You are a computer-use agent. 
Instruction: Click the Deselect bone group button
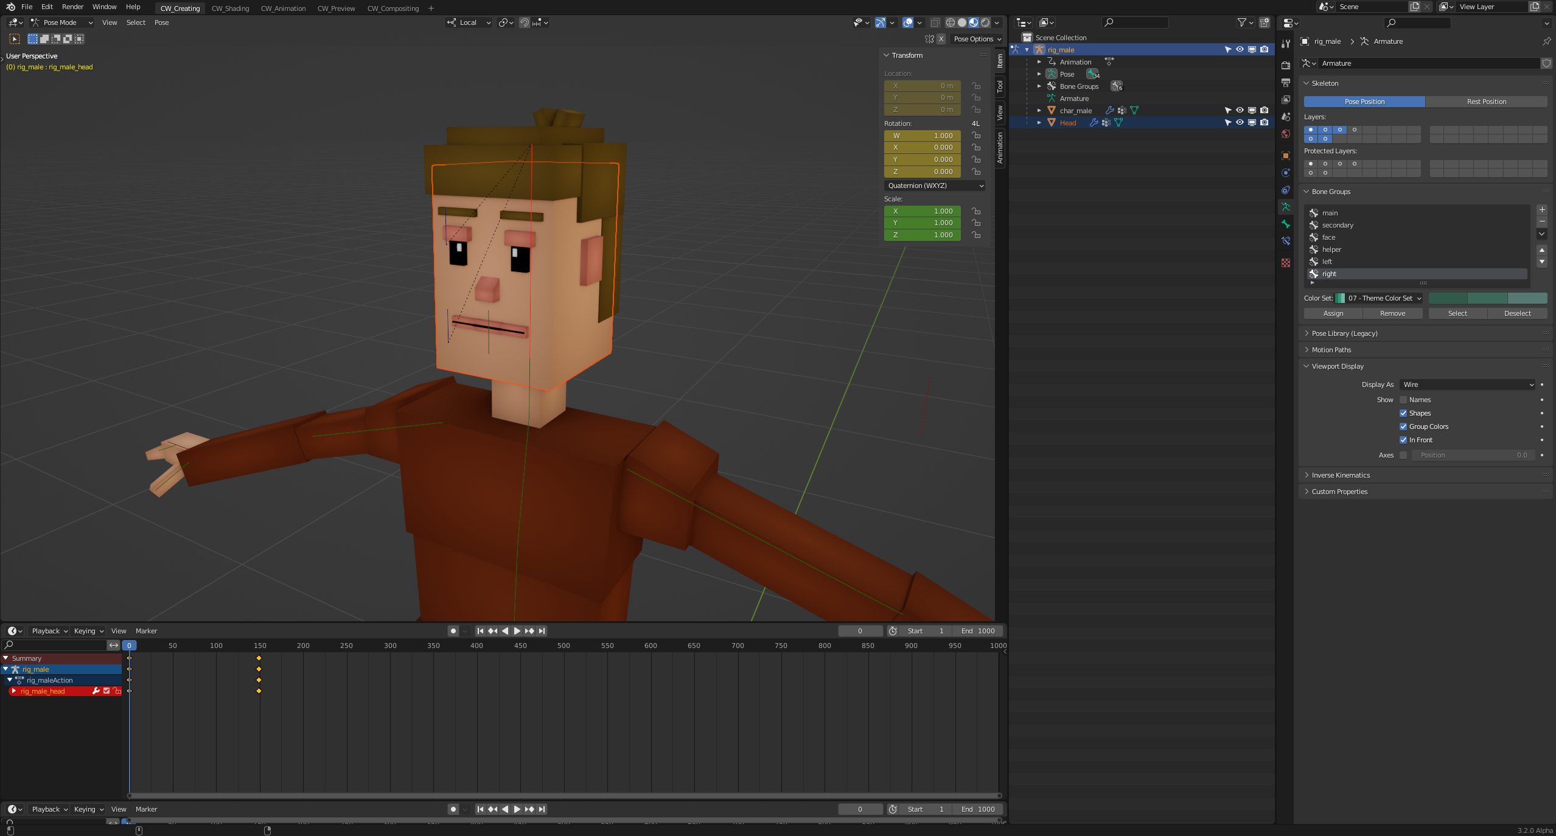click(1517, 313)
